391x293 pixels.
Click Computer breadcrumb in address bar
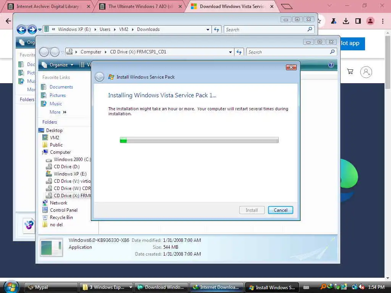click(91, 52)
